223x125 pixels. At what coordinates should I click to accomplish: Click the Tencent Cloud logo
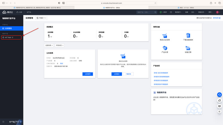(x=8, y=12)
